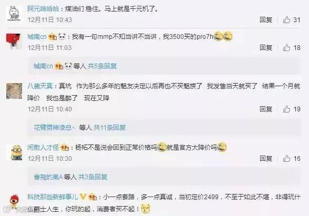Expand the 共11条回复 replies thread
The image size is (309, 216).
click(x=109, y=128)
